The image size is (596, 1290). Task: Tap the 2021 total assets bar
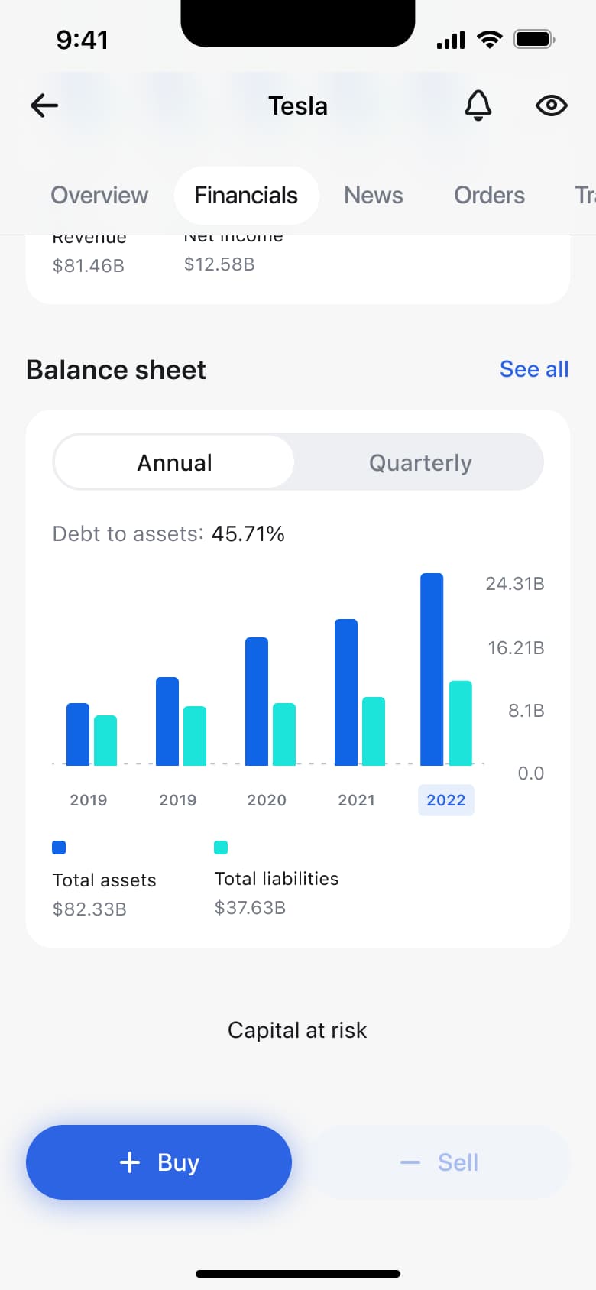click(x=346, y=692)
